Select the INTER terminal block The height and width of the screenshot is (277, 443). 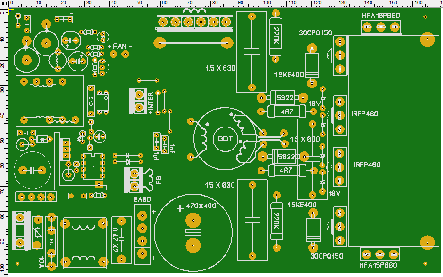click(x=138, y=101)
